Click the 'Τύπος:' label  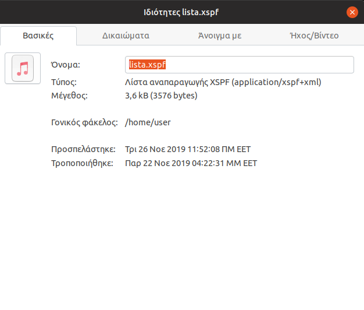64,82
